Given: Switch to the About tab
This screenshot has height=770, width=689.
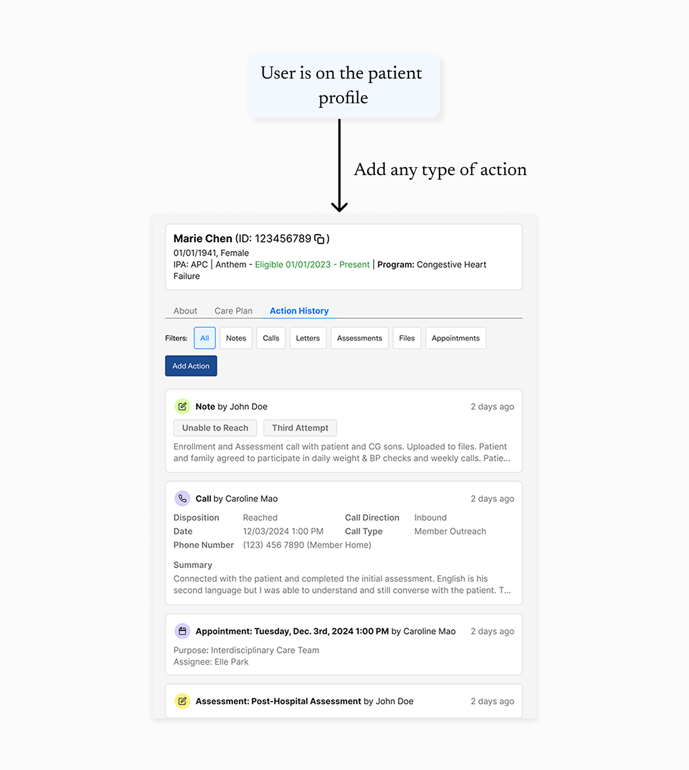Looking at the screenshot, I should [185, 311].
